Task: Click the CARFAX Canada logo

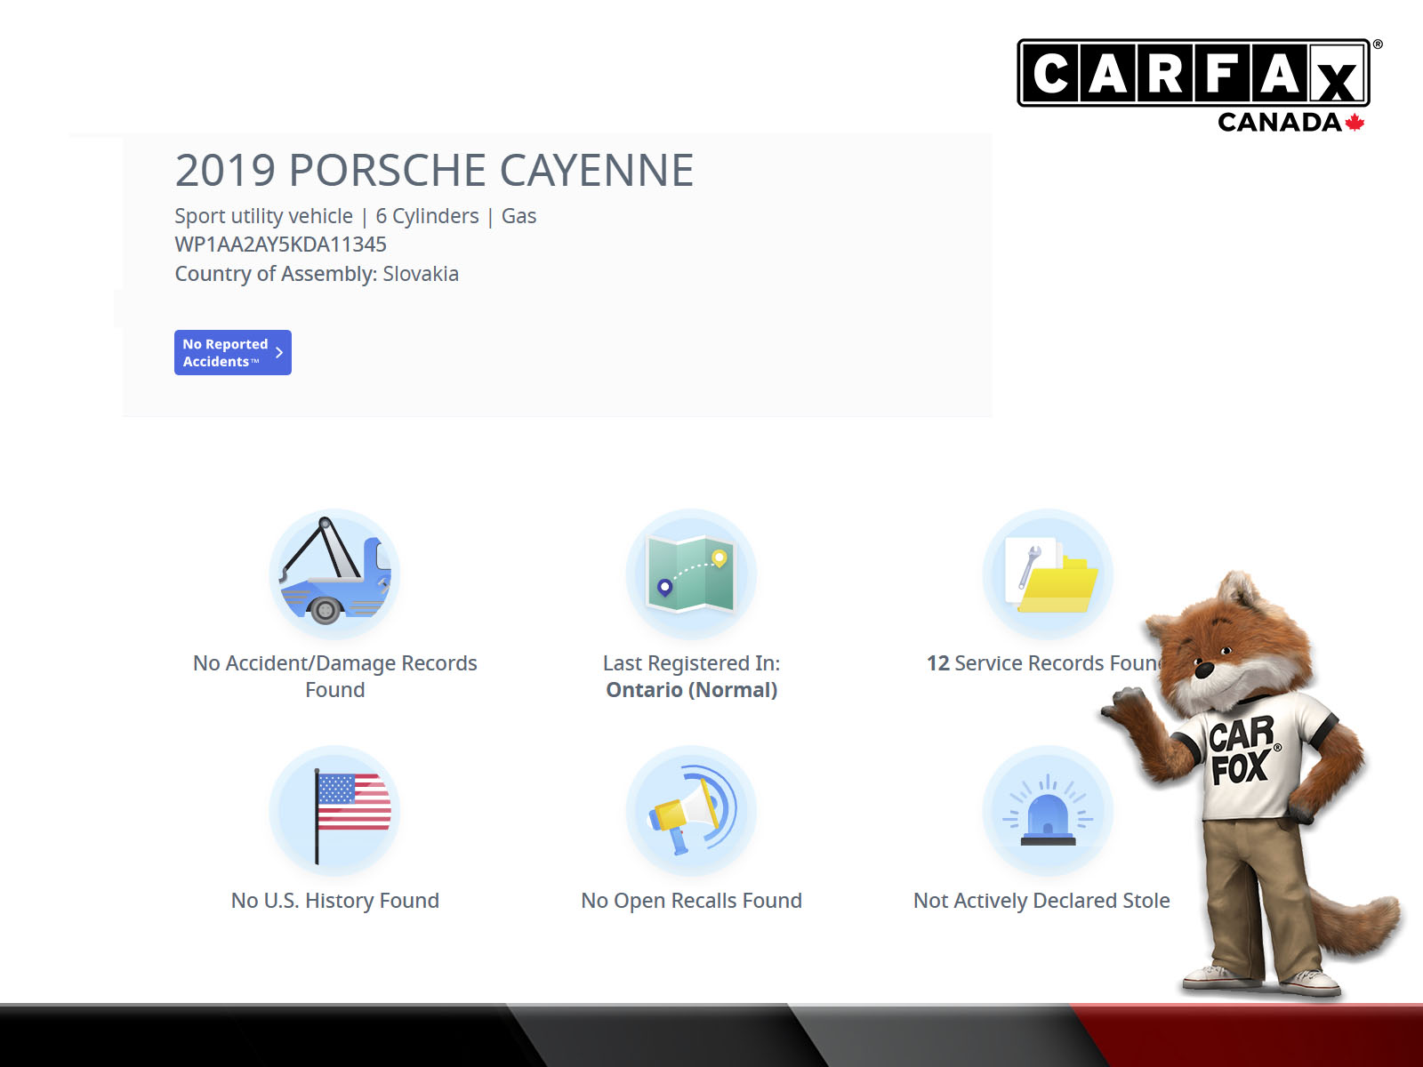Action: (x=1200, y=85)
